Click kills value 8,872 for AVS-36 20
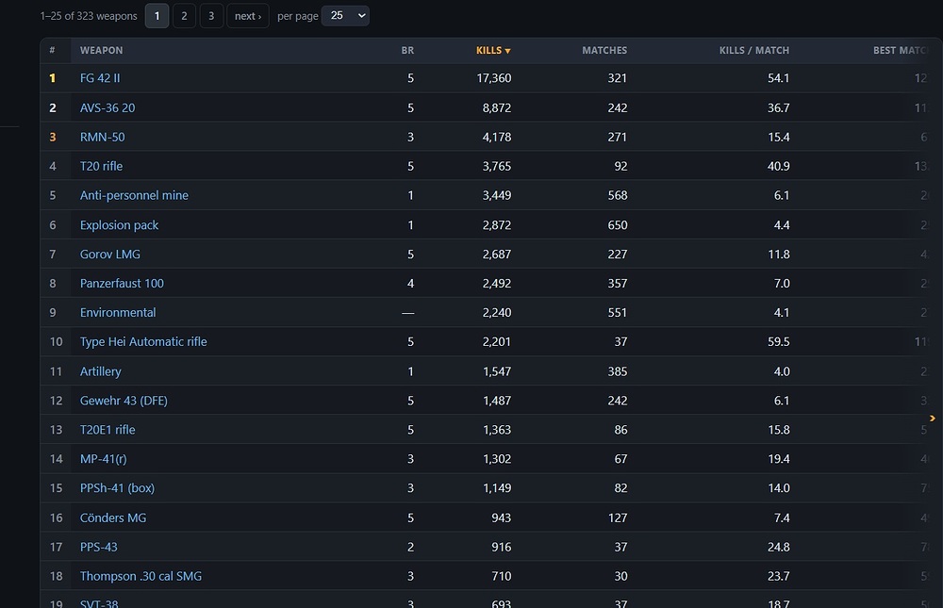Image resolution: width=943 pixels, height=608 pixels. 497,108
